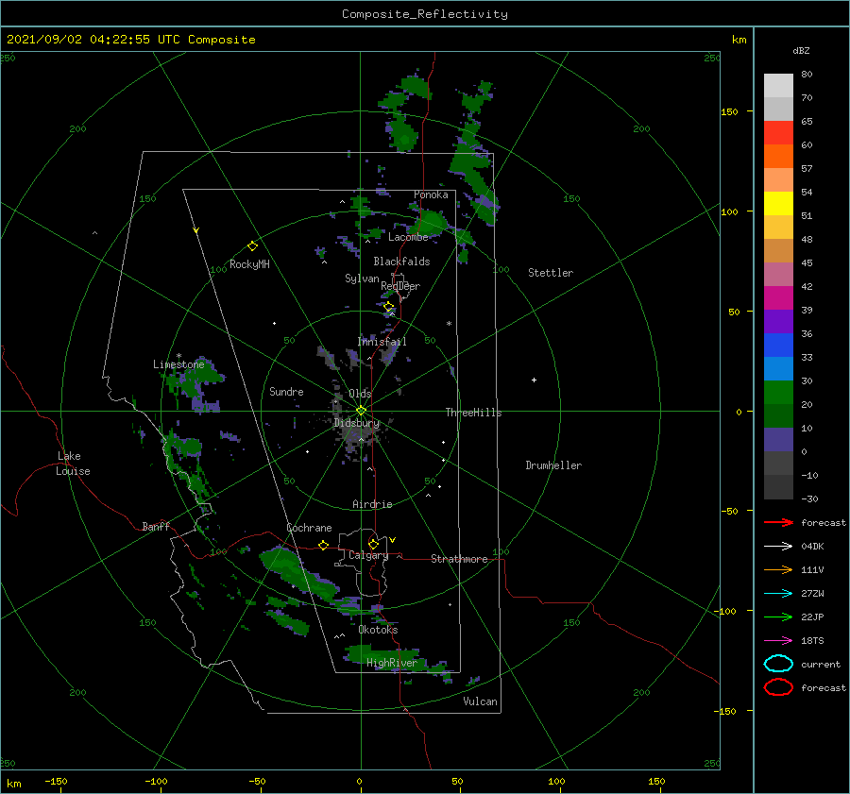
Task: Click the yellow diamond marker near Cochrane
Action: pos(324,546)
